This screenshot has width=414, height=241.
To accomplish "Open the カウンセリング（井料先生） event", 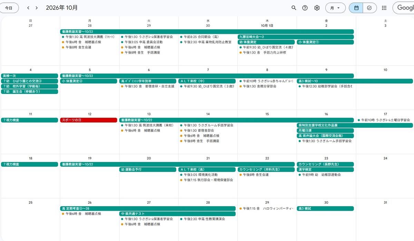I will [x=266, y=170].
